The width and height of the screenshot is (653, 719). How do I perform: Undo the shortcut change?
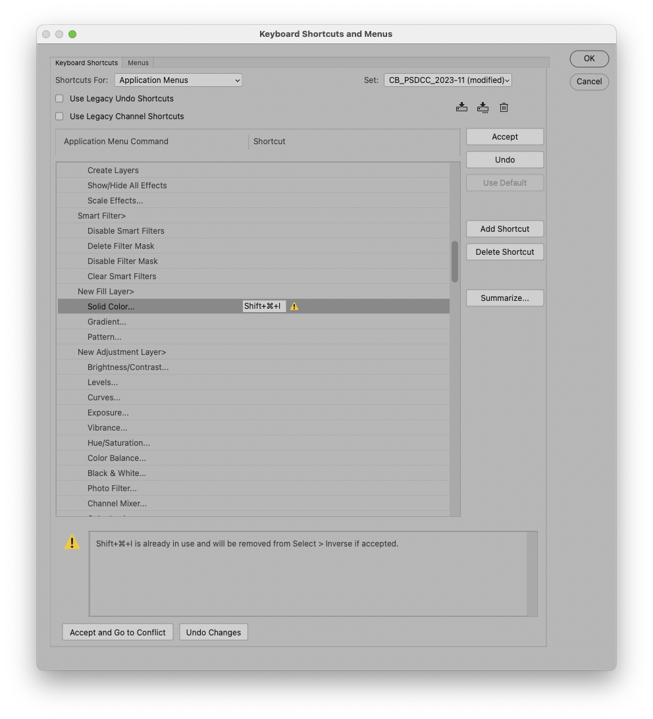(x=504, y=159)
